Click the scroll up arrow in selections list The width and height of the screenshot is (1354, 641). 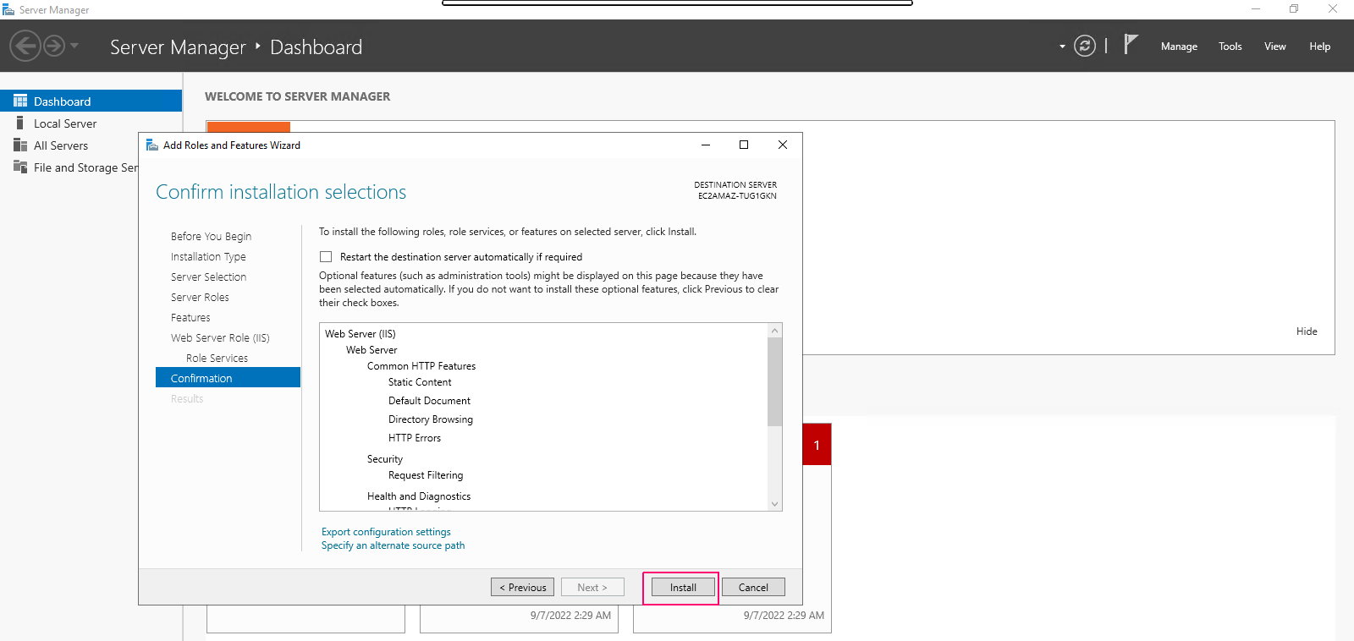[x=774, y=331]
